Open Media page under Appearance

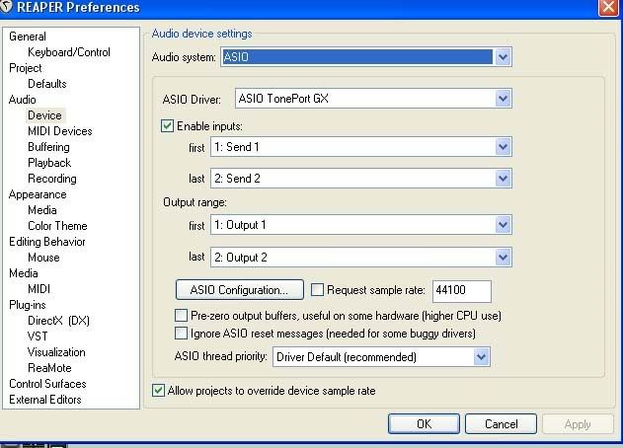coord(42,210)
